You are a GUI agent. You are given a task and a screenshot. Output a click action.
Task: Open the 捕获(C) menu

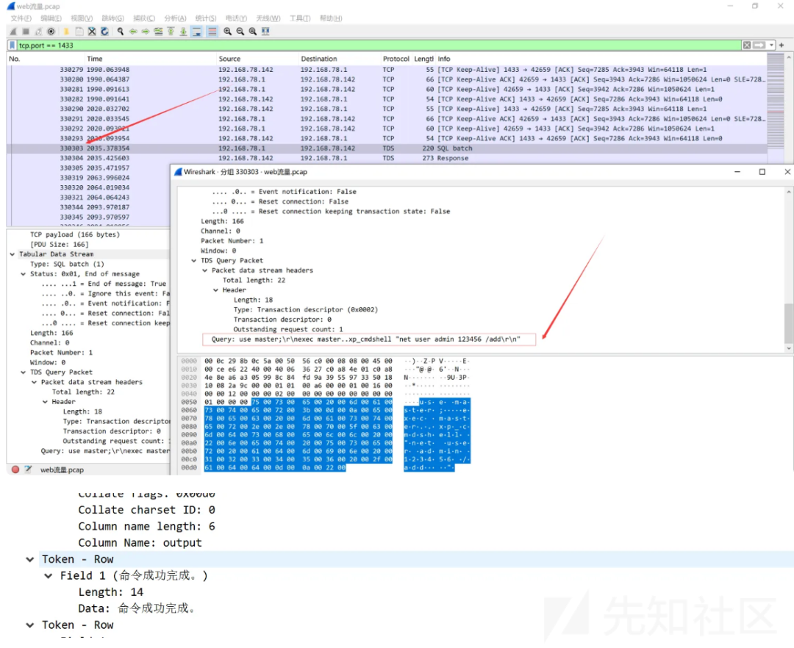point(144,18)
